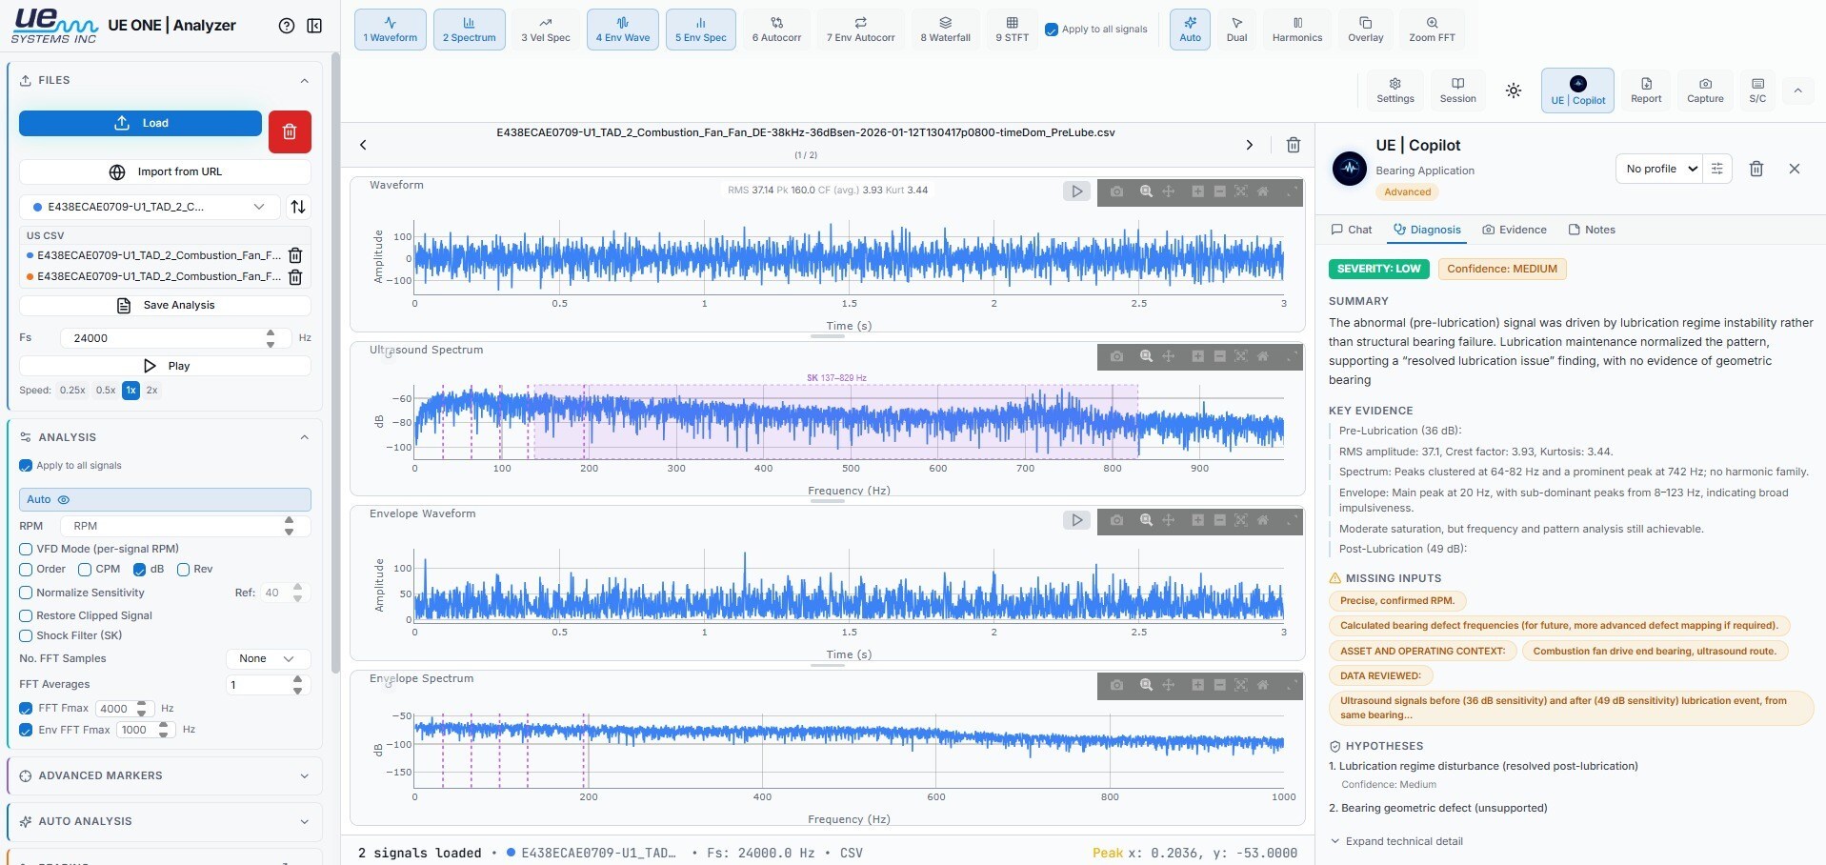
Task: Collapse the top toolbar chevron
Action: point(1797,91)
